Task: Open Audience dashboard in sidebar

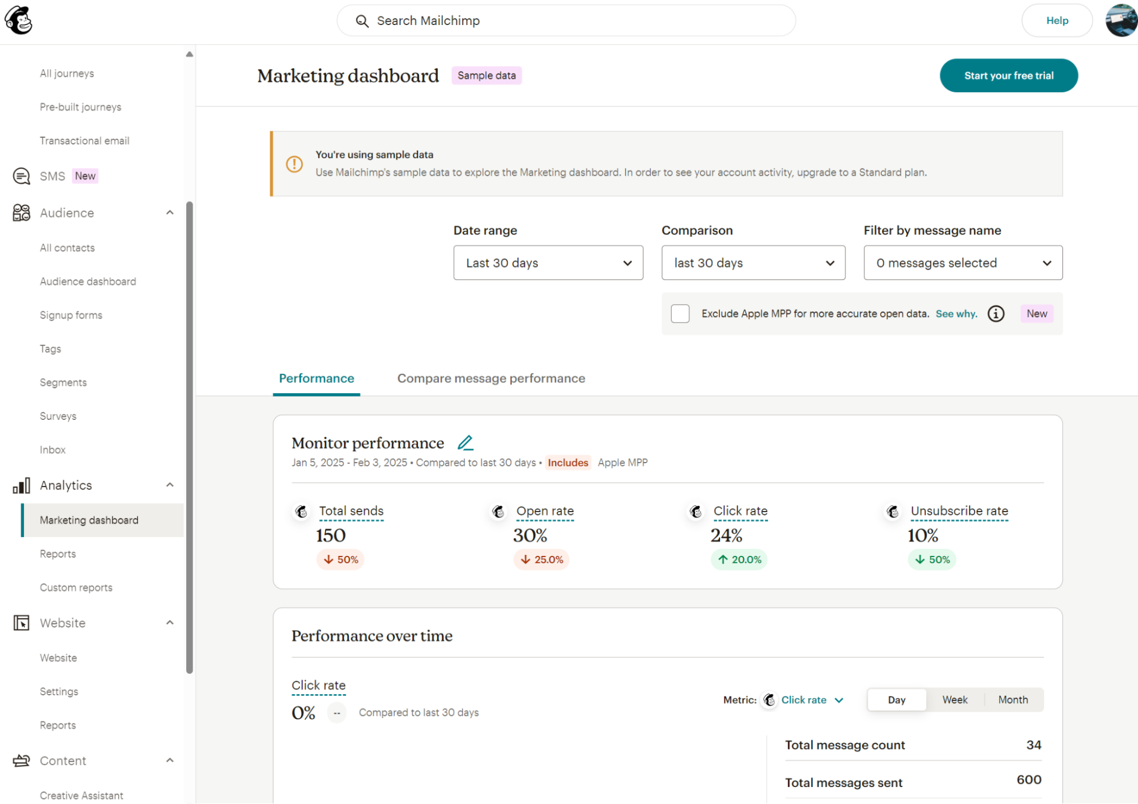Action: click(x=88, y=282)
